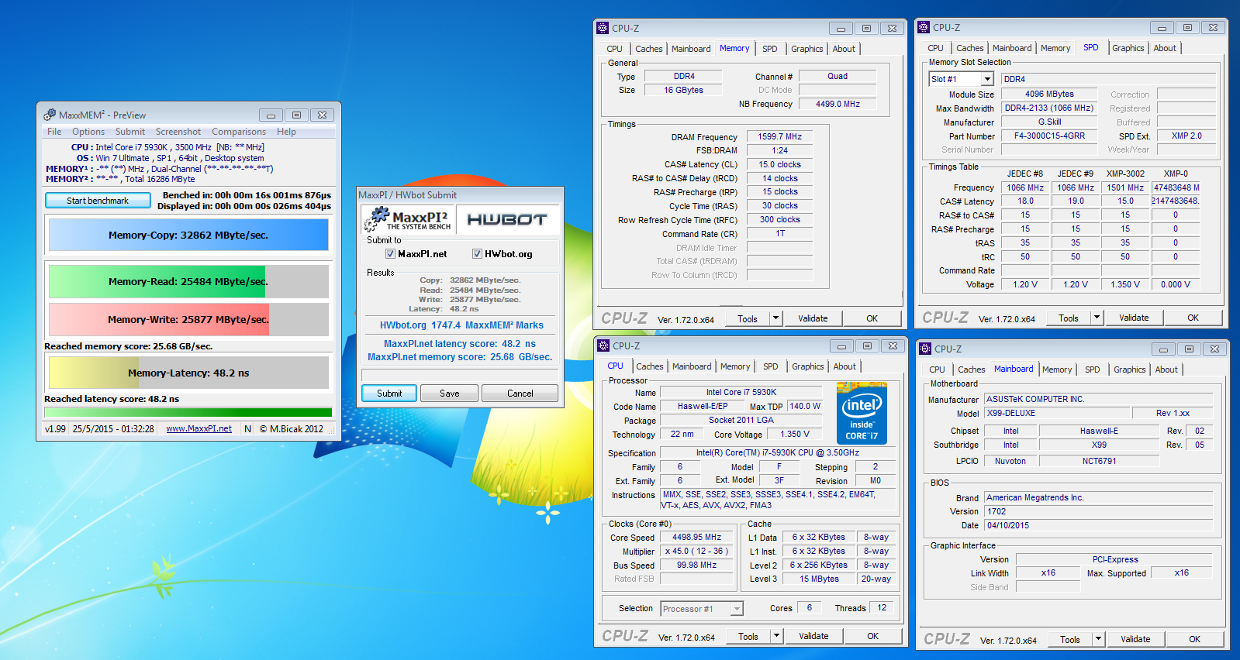Toggle the HWbot.org submit checkbox
Image resolution: width=1240 pixels, height=660 pixels.
point(477,253)
